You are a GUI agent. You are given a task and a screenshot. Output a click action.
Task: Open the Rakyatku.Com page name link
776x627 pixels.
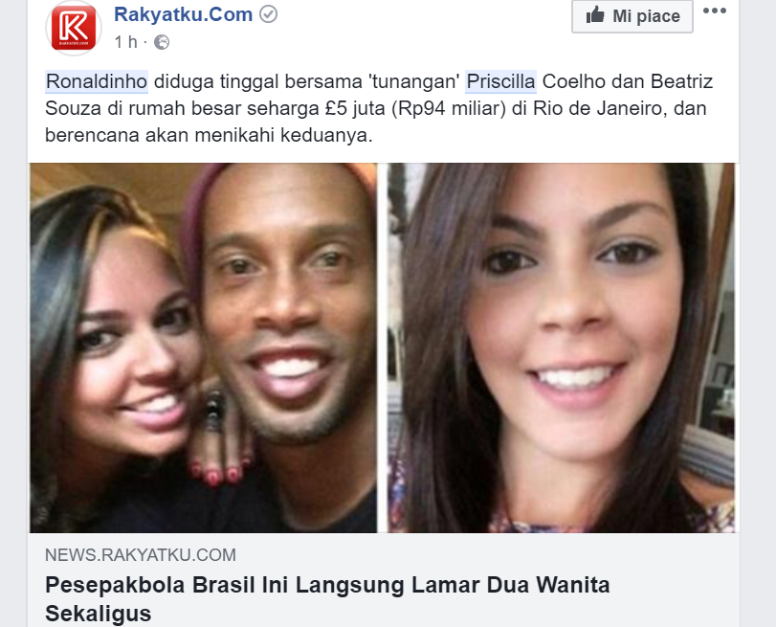click(183, 14)
